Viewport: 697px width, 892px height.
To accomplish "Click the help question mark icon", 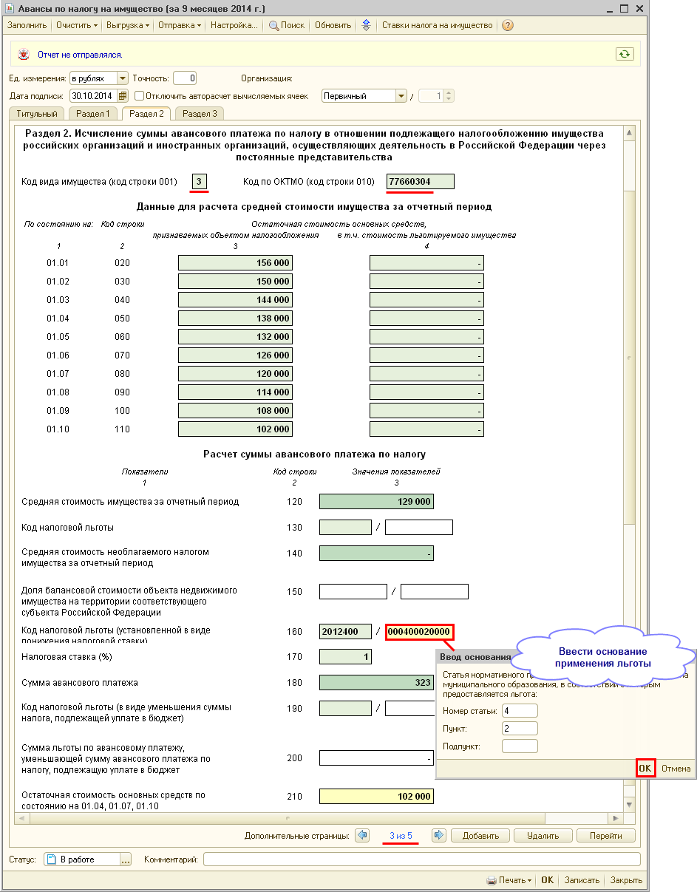I will (x=507, y=25).
